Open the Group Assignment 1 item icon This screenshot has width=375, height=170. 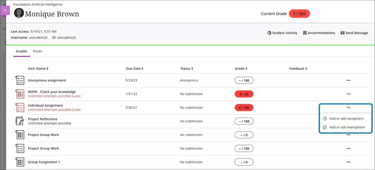(x=20, y=162)
